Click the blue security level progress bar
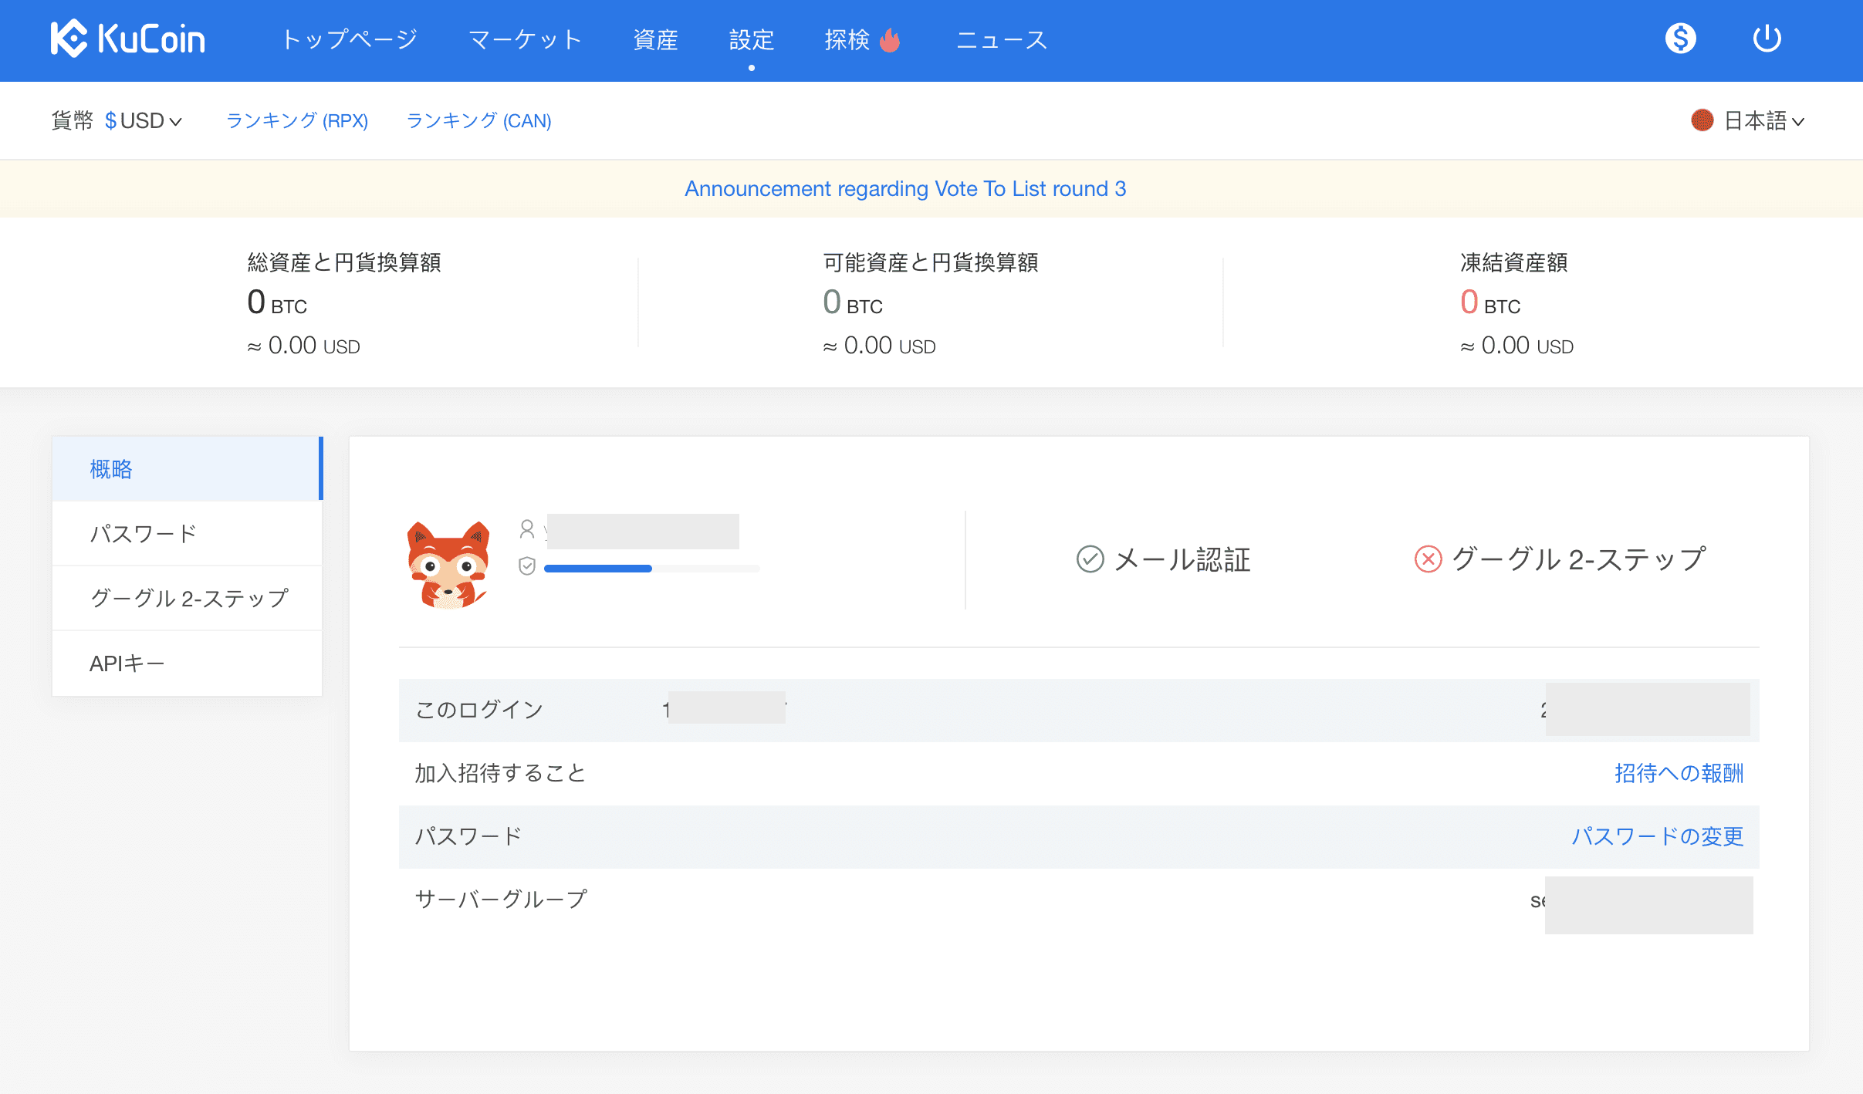Viewport: 1863px width, 1094px height. point(598,569)
